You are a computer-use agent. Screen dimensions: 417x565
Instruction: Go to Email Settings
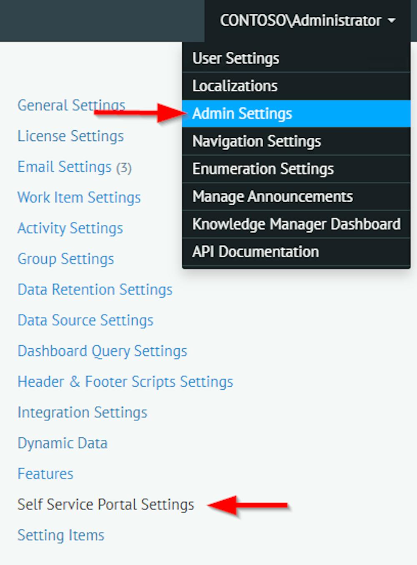point(63,167)
